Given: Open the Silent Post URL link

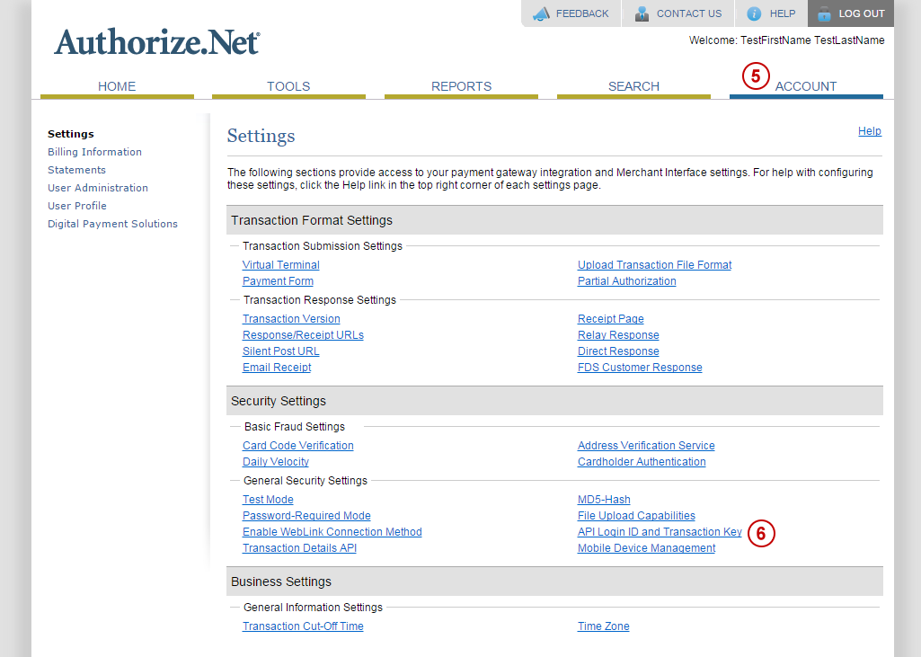Looking at the screenshot, I should (x=280, y=351).
